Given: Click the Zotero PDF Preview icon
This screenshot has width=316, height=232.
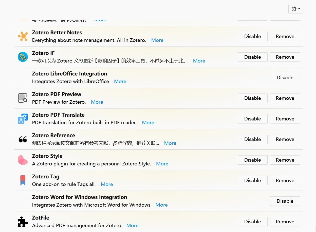Looking at the screenshot, I should tap(23, 98).
